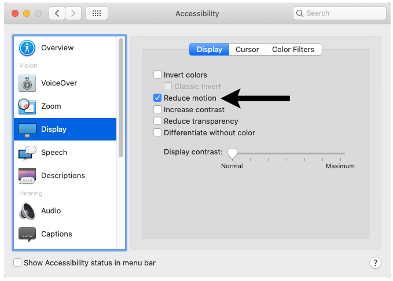Viewport: 393px width, 281px height.
Task: Enable Reduce transparency option
Action: coord(157,121)
